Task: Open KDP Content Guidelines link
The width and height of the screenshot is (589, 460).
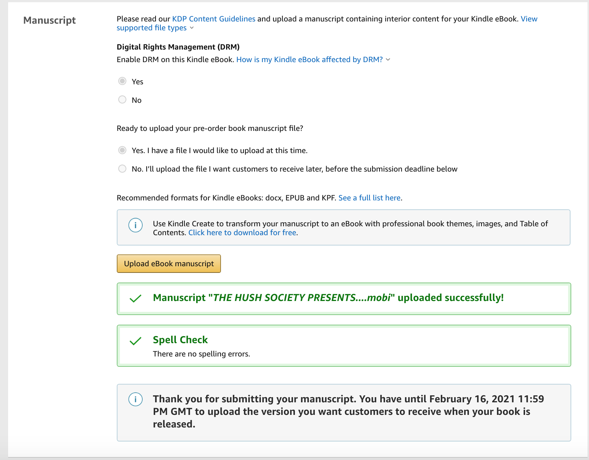Action: point(214,19)
